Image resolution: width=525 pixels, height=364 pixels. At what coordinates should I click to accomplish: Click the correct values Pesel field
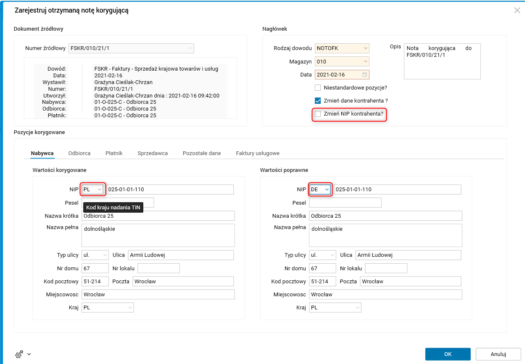coord(345,203)
